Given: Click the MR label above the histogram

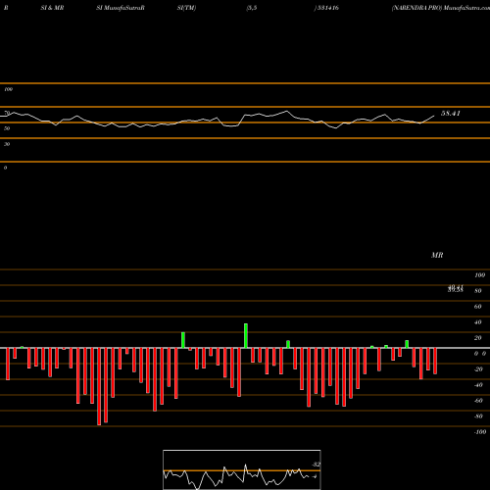Looking at the screenshot, I should pos(437,255).
